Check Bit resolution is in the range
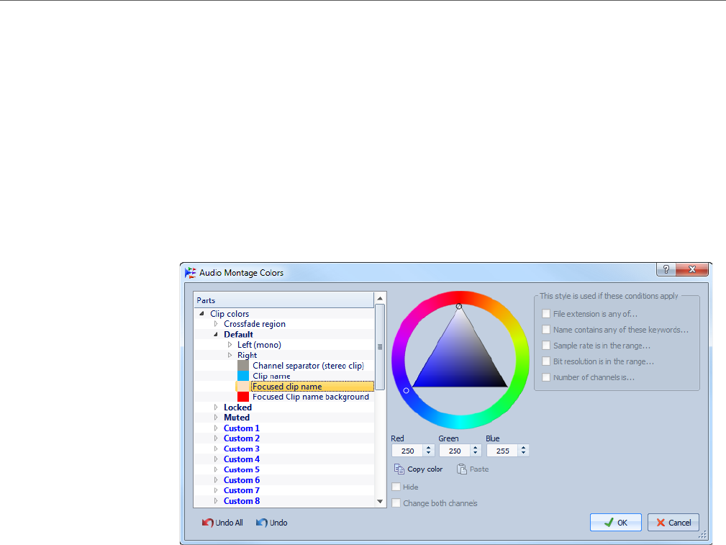 coord(546,361)
